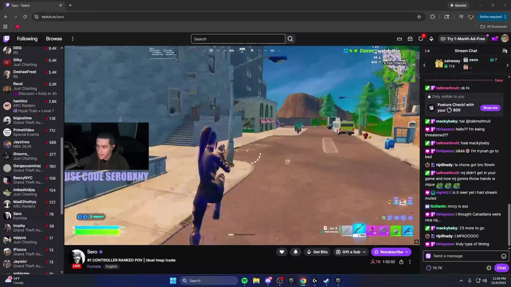Open chat settings gear icon

(x=489, y=268)
